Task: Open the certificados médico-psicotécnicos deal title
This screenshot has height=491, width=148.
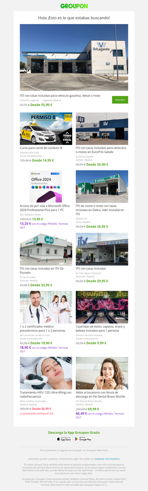Action: coord(43,328)
